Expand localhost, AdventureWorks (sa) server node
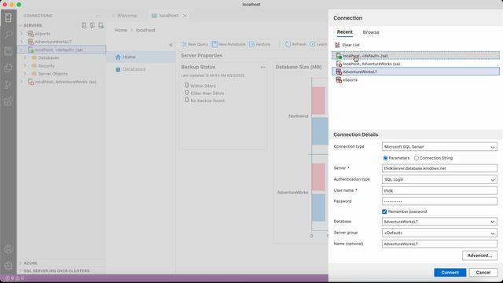This screenshot has height=283, width=503. 21,82
